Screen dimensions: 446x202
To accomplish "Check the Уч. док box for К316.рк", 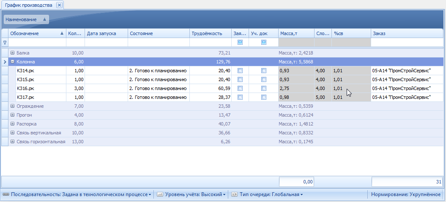I will coord(264,88).
